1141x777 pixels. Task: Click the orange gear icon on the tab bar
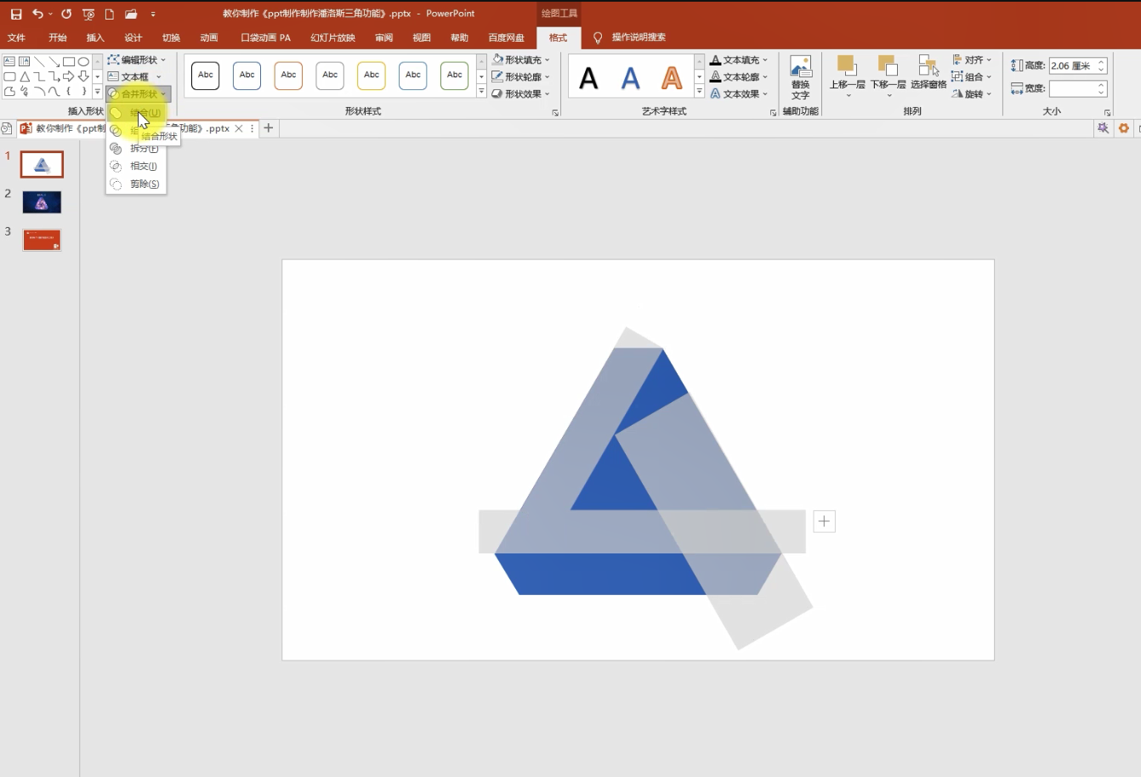click(1124, 128)
